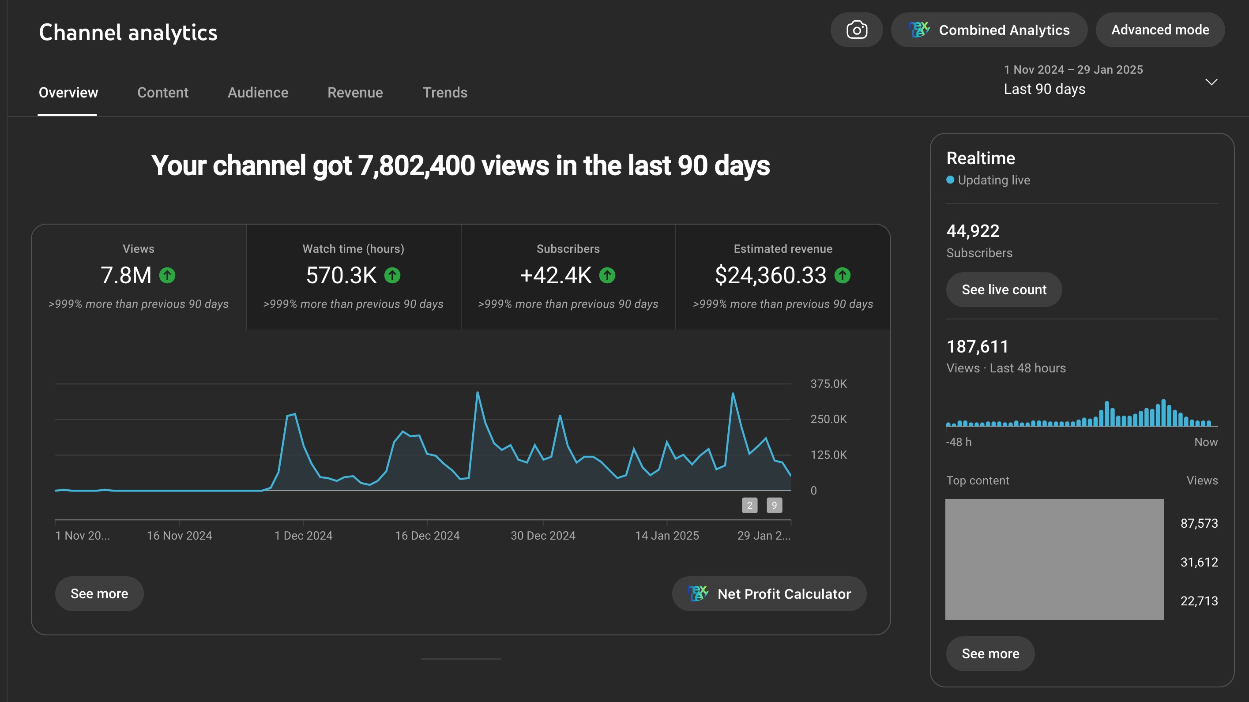View the Trends tab

coord(445,93)
